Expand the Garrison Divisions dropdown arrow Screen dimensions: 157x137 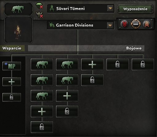pyautogui.click(x=110, y=25)
